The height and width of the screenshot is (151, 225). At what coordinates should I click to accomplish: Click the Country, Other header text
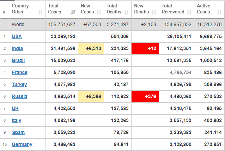pos(20,9)
